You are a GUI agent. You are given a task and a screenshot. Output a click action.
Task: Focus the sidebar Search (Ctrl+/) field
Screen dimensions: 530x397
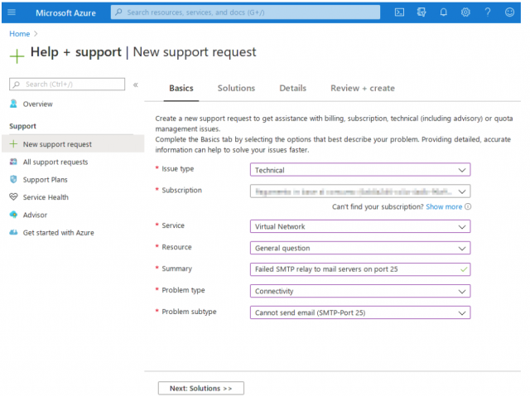coord(67,85)
